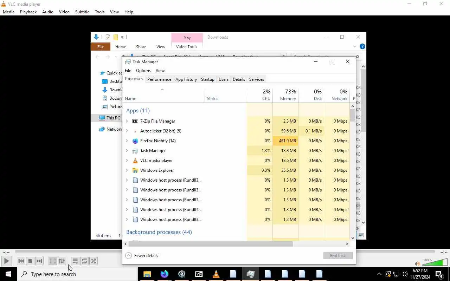
Task: Click the VLC play button
Action: pyautogui.click(x=6, y=261)
